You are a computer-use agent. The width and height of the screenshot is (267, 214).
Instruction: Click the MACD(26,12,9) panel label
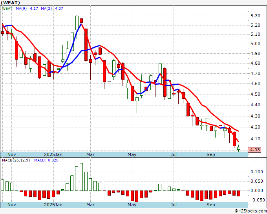tap(16, 160)
